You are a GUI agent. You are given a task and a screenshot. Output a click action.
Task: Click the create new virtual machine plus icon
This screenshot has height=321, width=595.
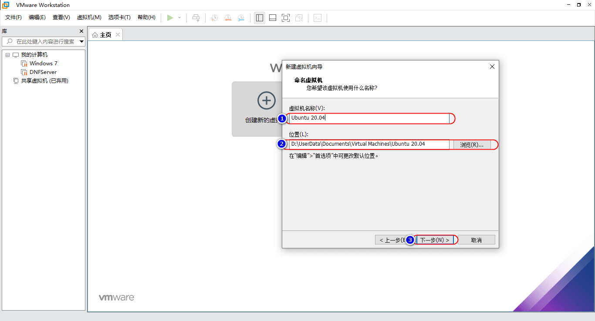[267, 100]
